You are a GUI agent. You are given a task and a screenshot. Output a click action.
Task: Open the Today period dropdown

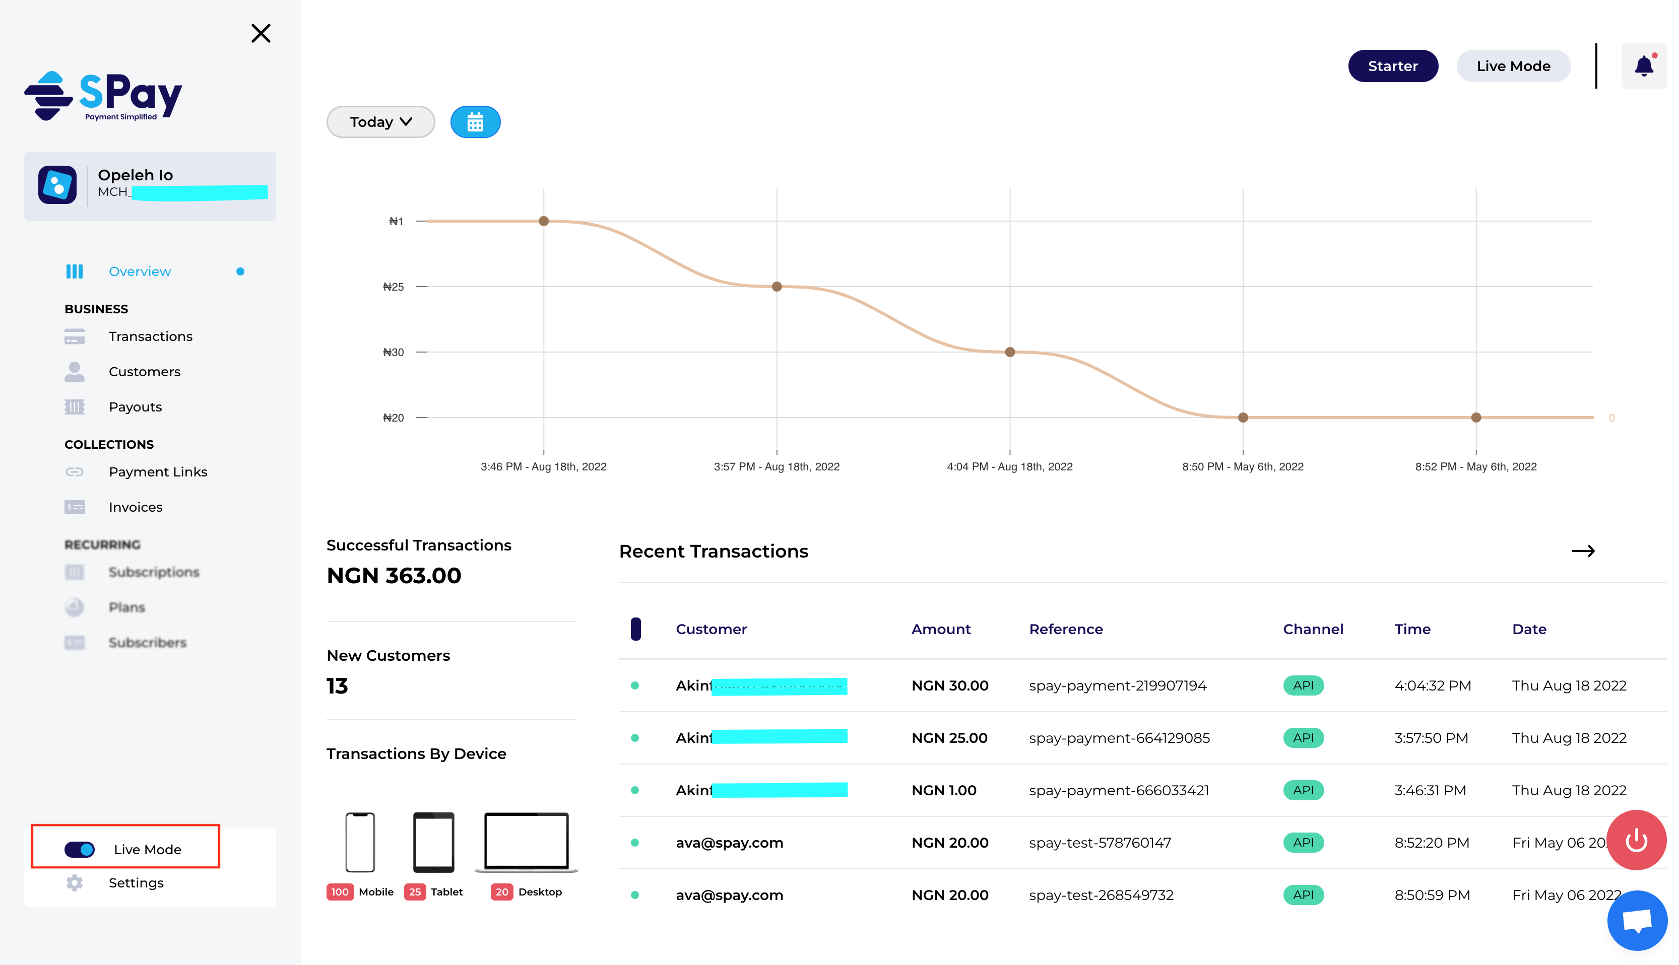380,122
